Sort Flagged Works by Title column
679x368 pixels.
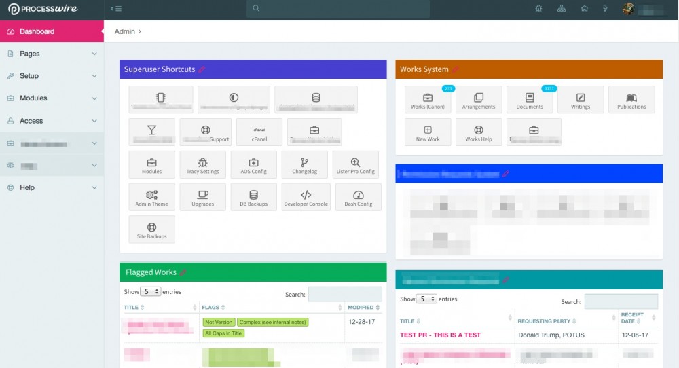pyautogui.click(x=134, y=308)
